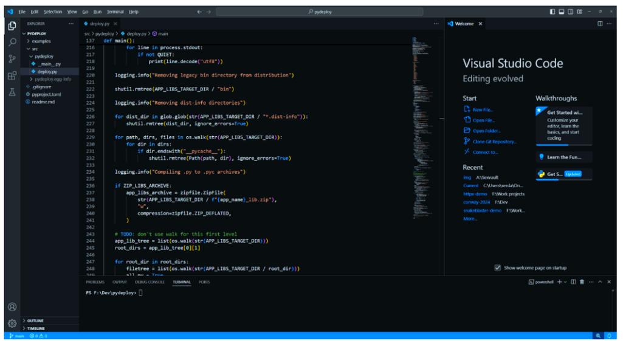Open the Extensions view icon
623x341 pixels.
tap(12, 76)
